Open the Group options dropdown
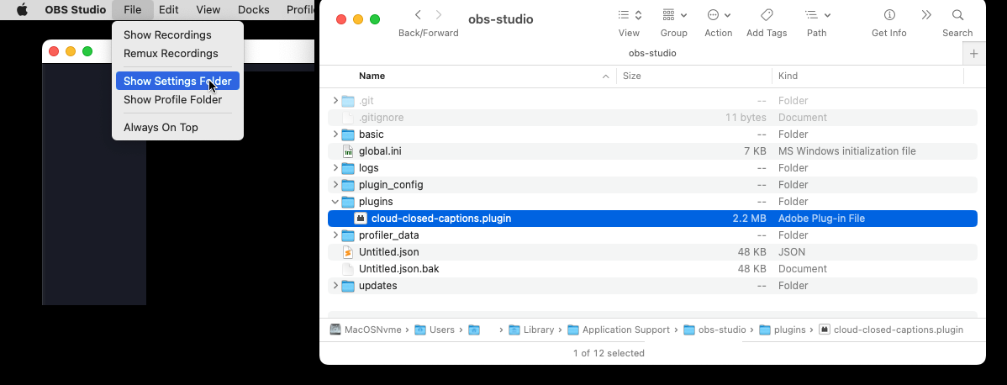1007x385 pixels. click(x=674, y=15)
